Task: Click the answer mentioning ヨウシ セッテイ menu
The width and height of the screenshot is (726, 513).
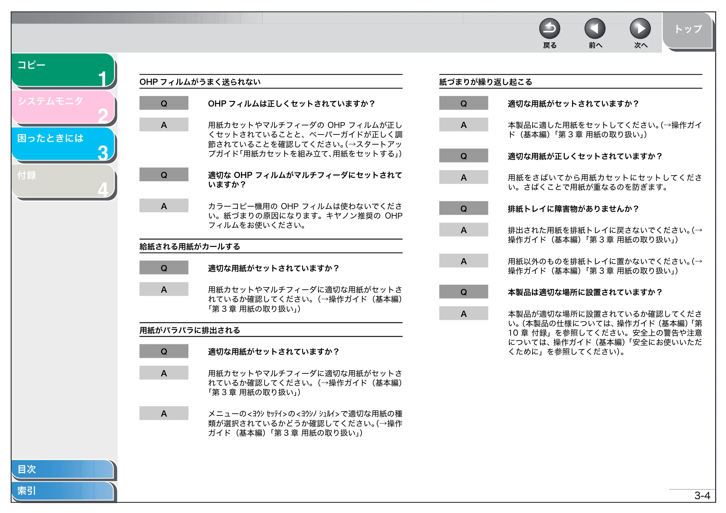Action: coord(305,423)
